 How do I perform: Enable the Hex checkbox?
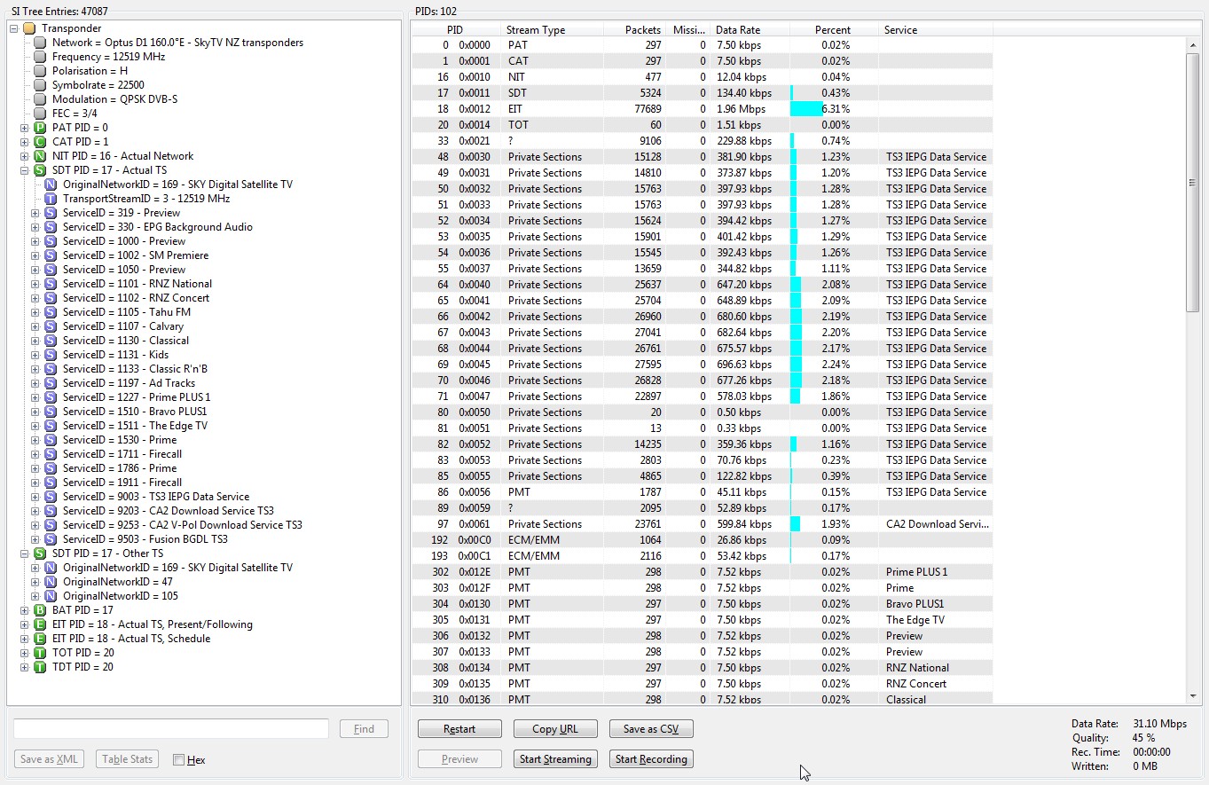(x=179, y=760)
